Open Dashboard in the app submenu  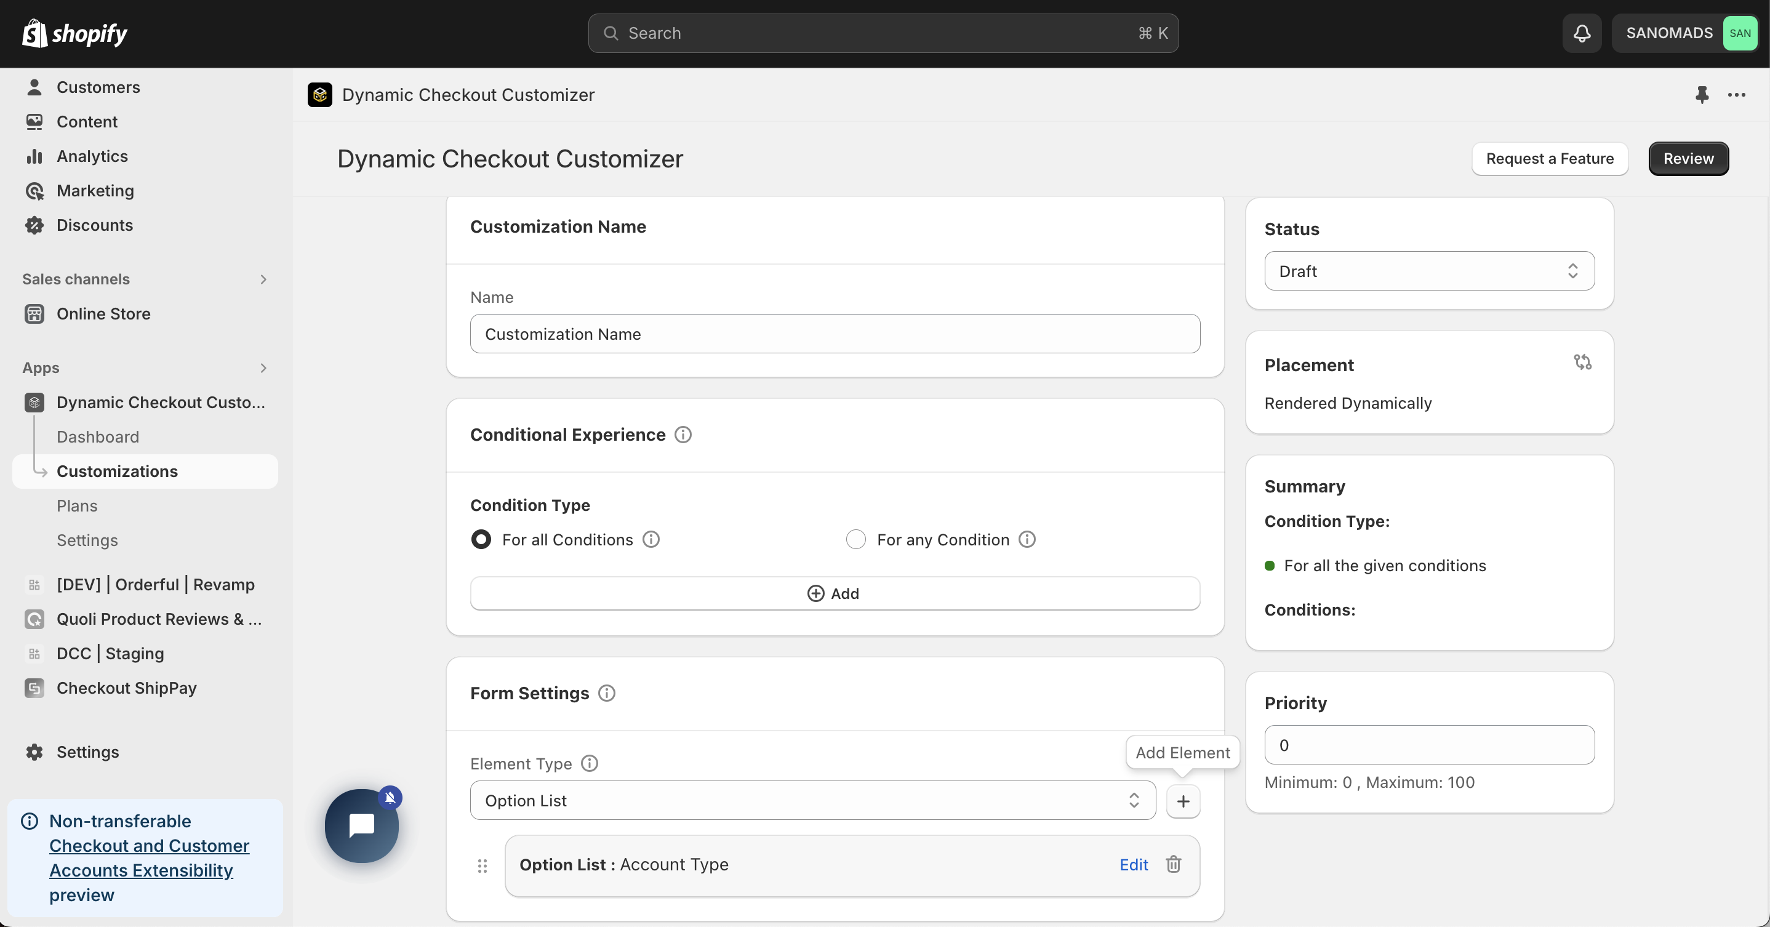click(x=98, y=437)
